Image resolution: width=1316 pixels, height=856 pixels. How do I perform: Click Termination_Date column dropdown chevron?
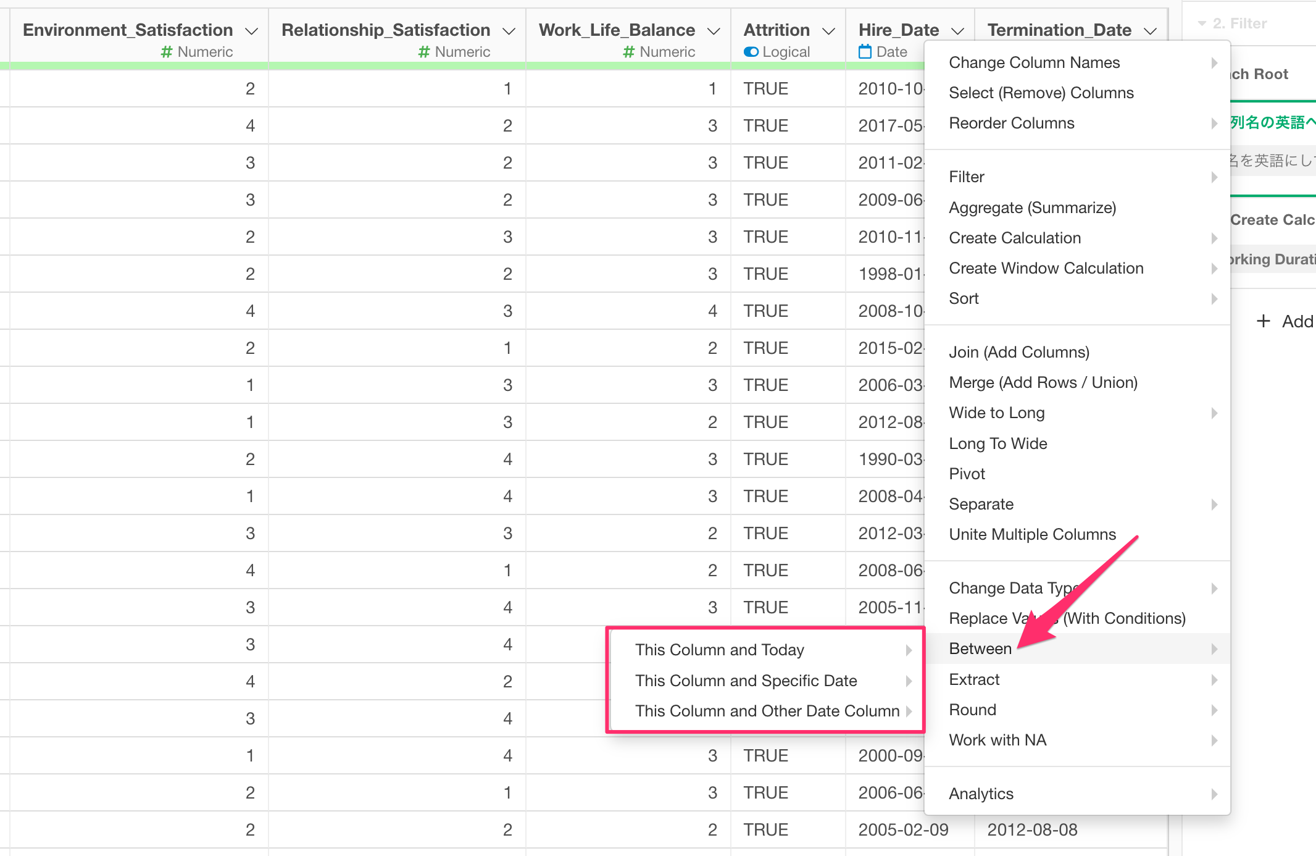coord(1150,31)
